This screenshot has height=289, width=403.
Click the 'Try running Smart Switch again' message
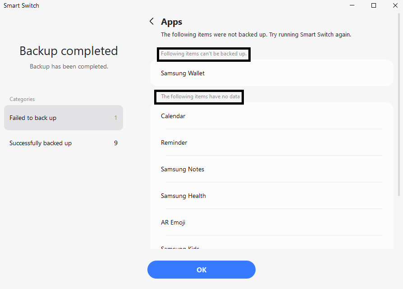pyautogui.click(x=310, y=34)
